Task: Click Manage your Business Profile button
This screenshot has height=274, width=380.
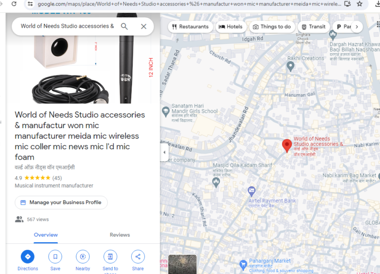Action: 61,202
